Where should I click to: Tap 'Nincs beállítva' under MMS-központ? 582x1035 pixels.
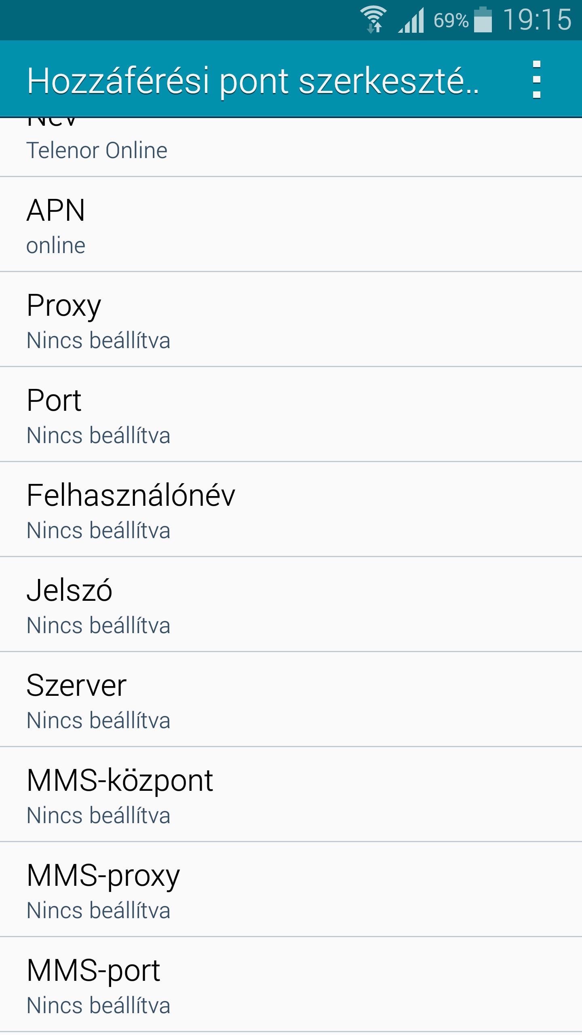98,815
